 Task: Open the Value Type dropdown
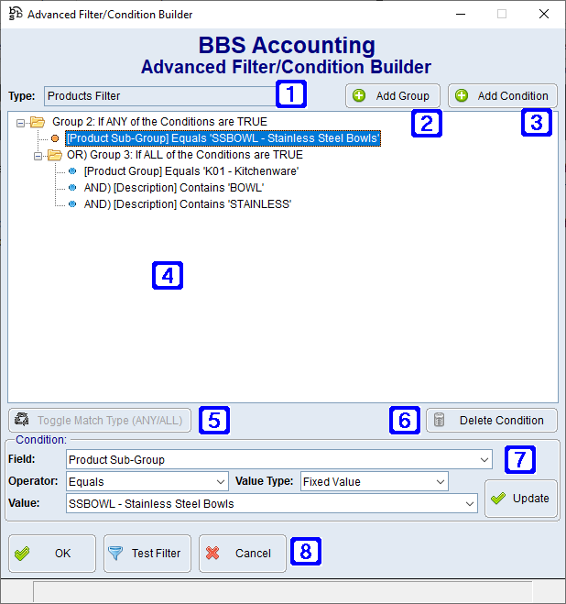point(440,481)
